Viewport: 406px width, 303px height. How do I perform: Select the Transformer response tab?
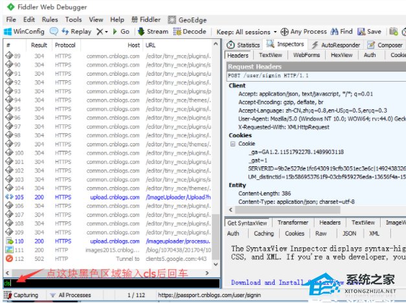coord(293,223)
